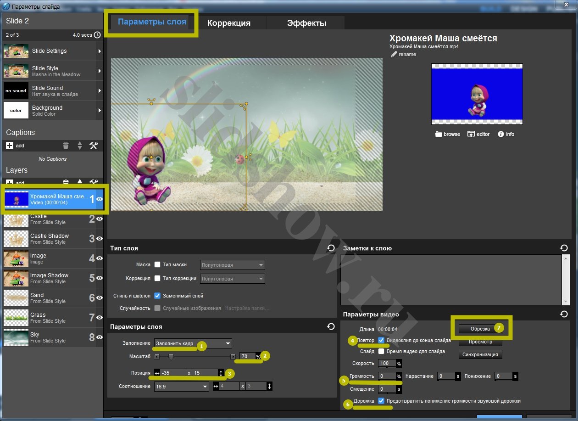Open the Layers tools wrench icon
The width and height of the screenshot is (578, 421).
tap(94, 182)
